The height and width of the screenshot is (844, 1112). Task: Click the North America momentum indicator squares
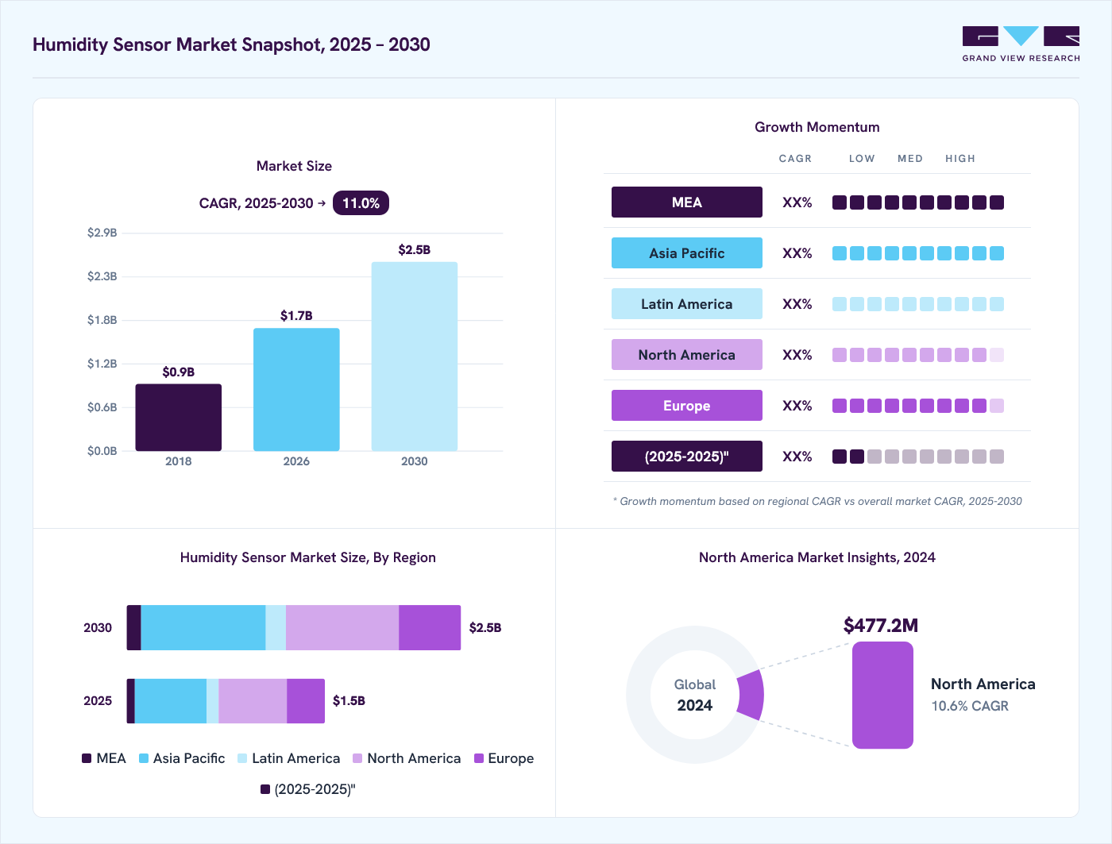pyautogui.click(x=918, y=355)
